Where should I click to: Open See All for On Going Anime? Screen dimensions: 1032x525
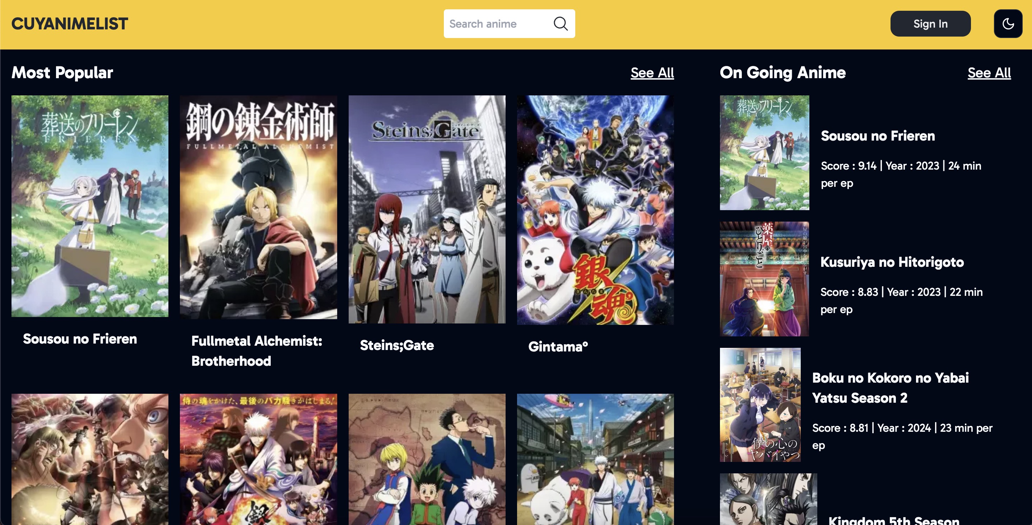pyautogui.click(x=989, y=73)
